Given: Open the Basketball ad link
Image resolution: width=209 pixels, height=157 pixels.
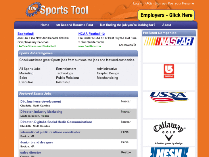Looking at the screenshot, I should pyautogui.click(x=26, y=34).
